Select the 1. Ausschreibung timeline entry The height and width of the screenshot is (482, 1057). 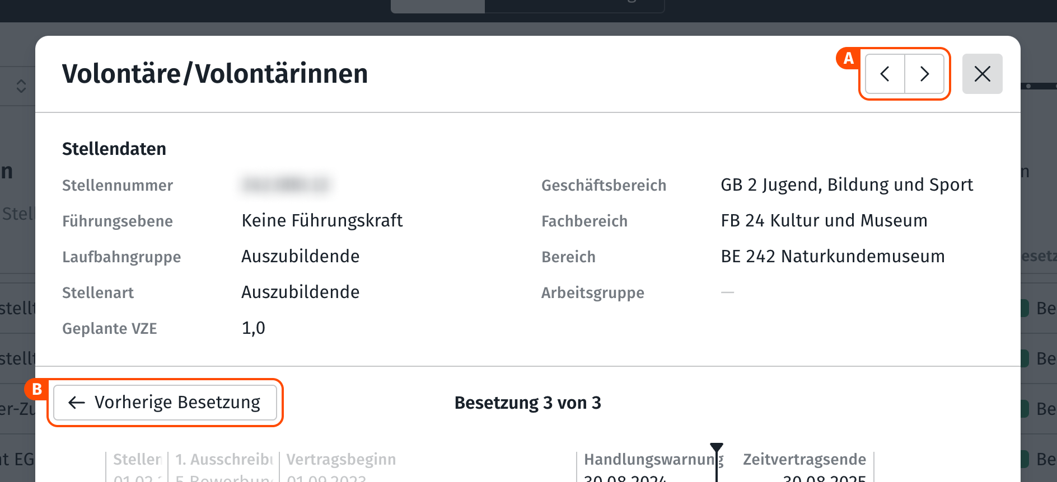(x=224, y=461)
